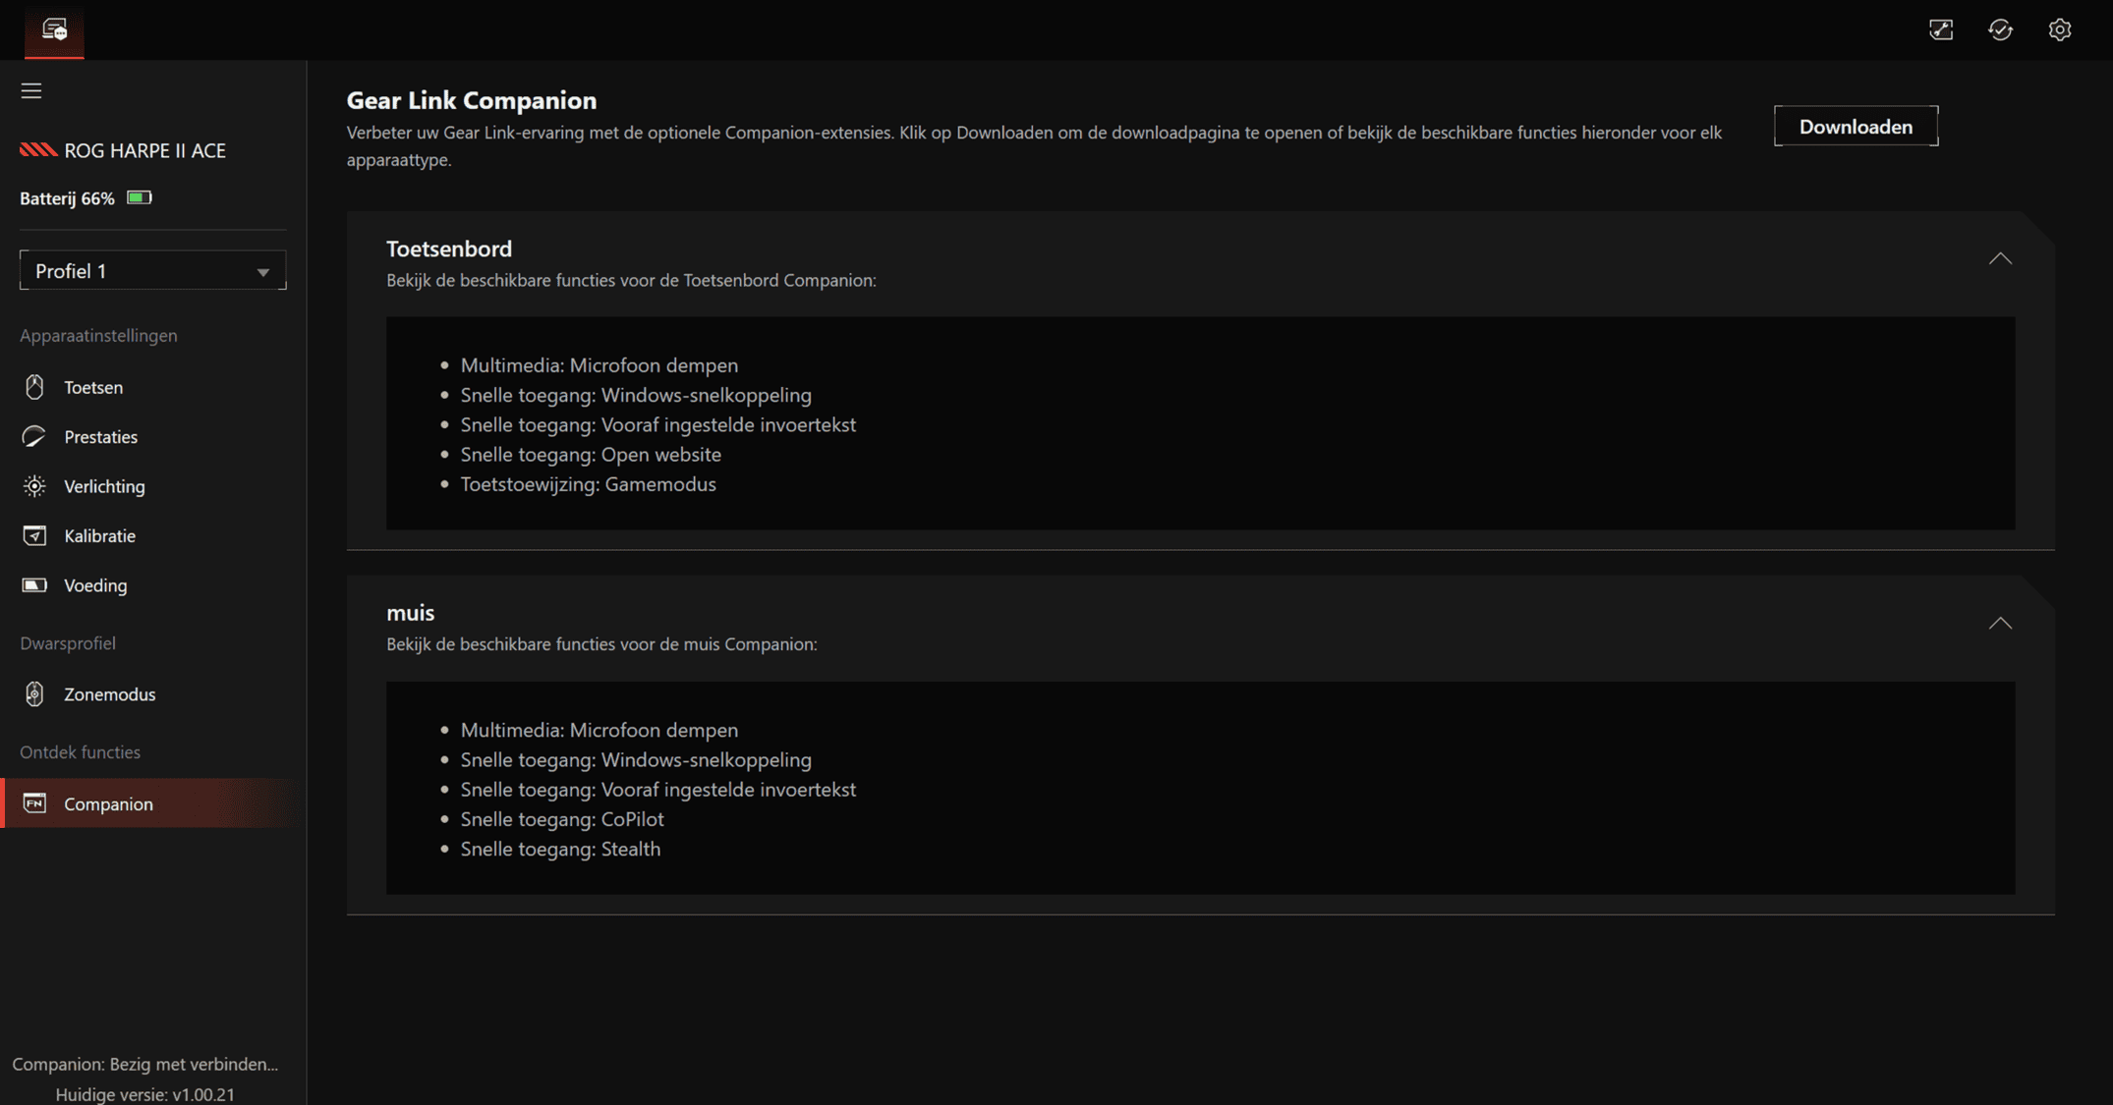Click Toetsenbord 'Windows-snelkoppeling' list item
This screenshot has width=2113, height=1105.
[x=636, y=395]
